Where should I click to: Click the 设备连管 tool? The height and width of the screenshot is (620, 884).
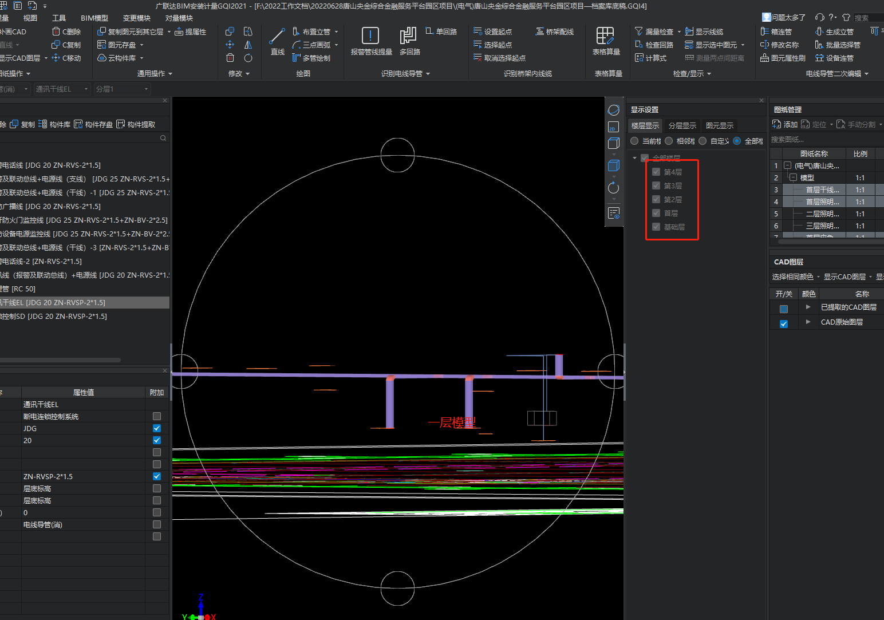coord(834,58)
